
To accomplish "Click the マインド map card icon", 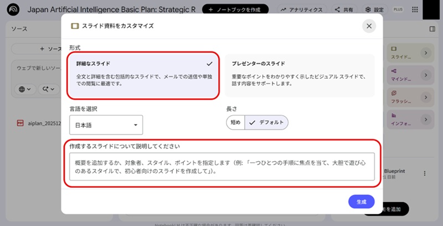I will click(394, 71).
